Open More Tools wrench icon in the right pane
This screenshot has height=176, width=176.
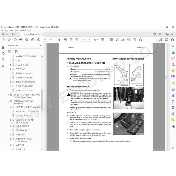pyautogui.click(x=173, y=126)
